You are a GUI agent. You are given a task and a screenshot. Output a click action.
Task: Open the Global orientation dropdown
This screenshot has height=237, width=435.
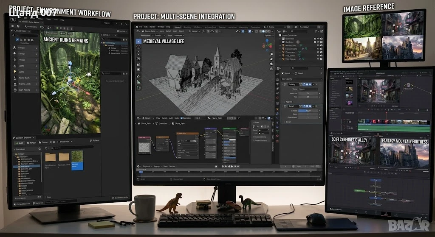tap(195, 31)
